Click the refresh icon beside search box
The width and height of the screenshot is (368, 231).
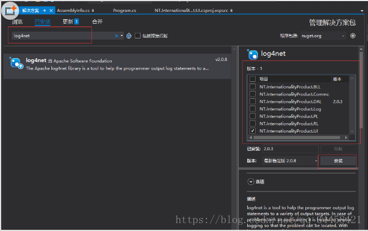pyautogui.click(x=129, y=36)
